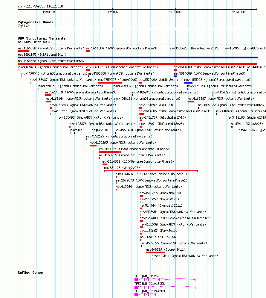Select the nsv4563388 variant label
Image resolution: width=266 pixels, height=298 pixels.
coord(121,73)
